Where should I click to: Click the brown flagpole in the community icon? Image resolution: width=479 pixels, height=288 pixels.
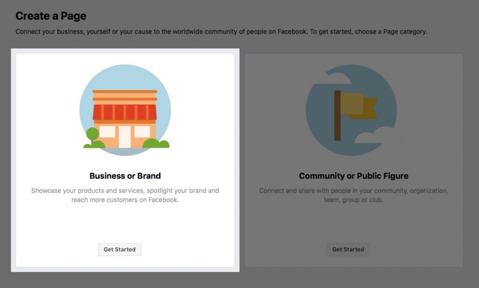point(337,115)
